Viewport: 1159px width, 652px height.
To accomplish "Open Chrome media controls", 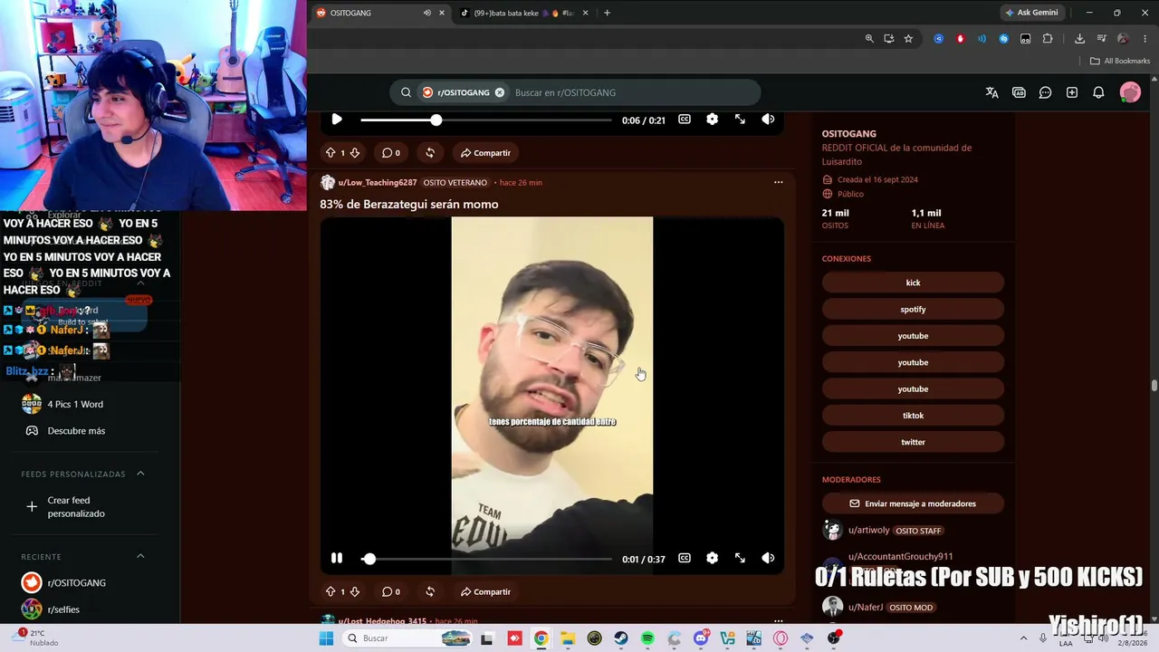I will [x=1101, y=39].
